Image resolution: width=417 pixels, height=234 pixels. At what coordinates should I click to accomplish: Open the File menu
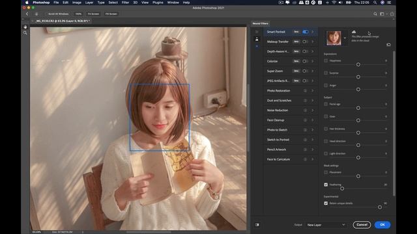pos(56,3)
